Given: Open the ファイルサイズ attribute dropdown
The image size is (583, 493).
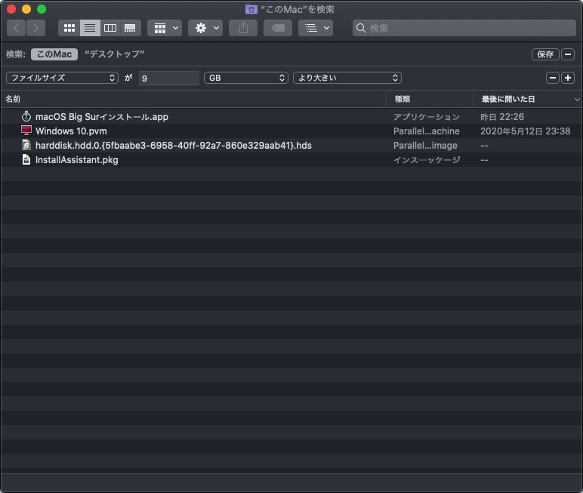Looking at the screenshot, I should [62, 78].
